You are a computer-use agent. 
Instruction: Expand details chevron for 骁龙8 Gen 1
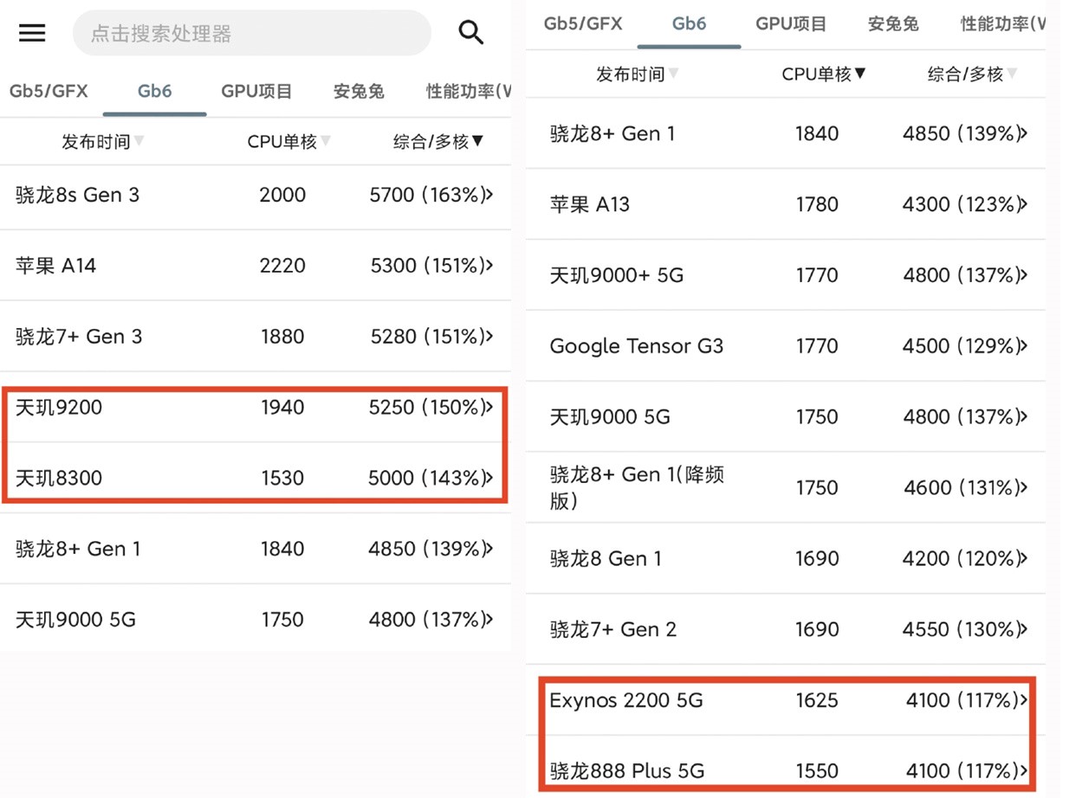[x=1024, y=558]
